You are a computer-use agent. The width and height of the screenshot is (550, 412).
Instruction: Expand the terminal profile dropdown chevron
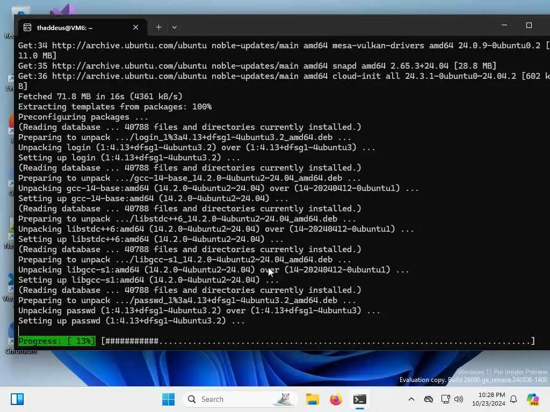coord(175,27)
